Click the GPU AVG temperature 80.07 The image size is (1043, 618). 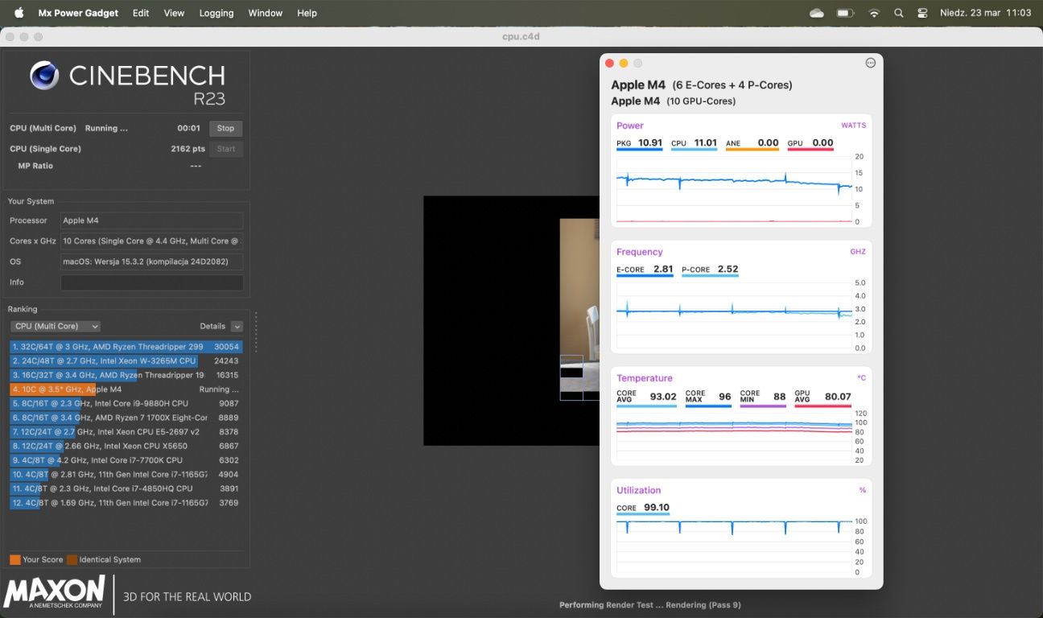[x=837, y=397]
